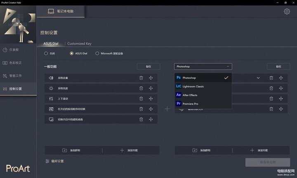Delete the 系统亮度 function with its trash icon
Screen dimensions: 297x178
click(x=141, y=88)
